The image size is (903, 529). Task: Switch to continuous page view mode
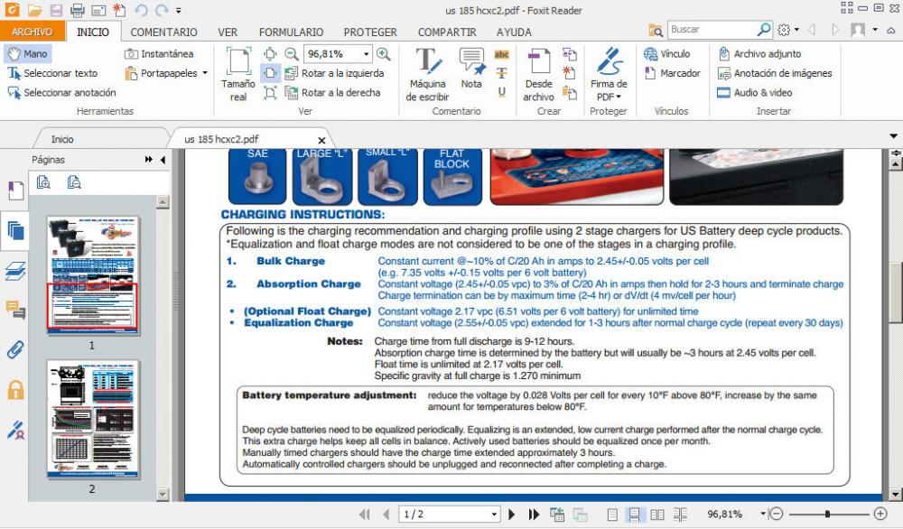634,514
